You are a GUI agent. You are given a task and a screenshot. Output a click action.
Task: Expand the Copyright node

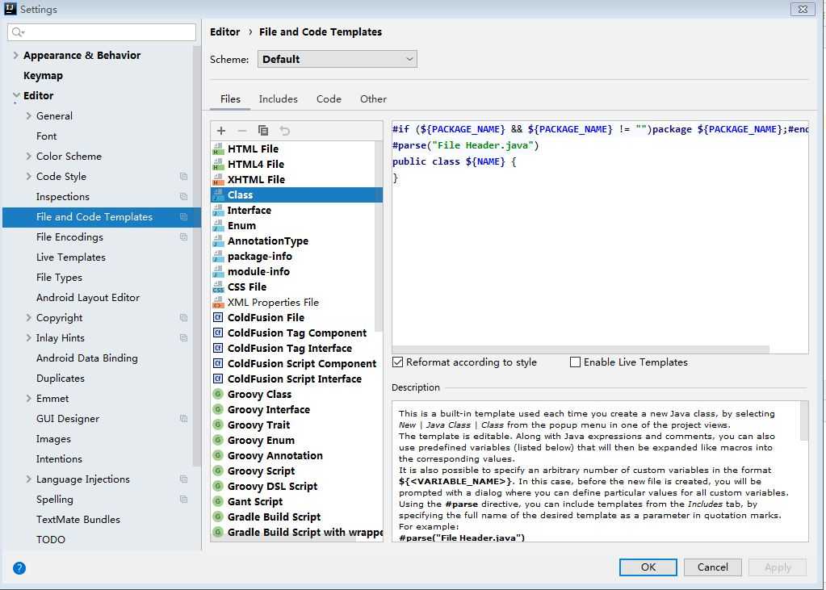pyautogui.click(x=28, y=318)
